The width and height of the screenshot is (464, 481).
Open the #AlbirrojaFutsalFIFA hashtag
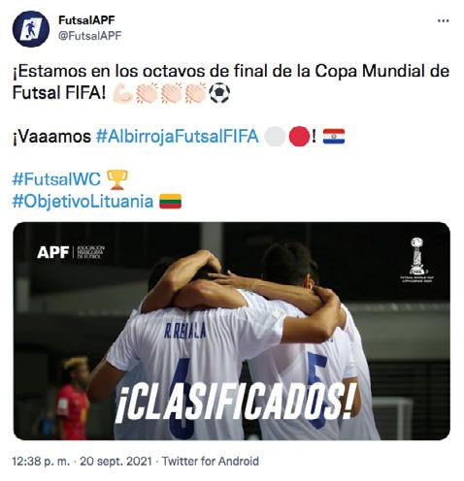(x=178, y=136)
